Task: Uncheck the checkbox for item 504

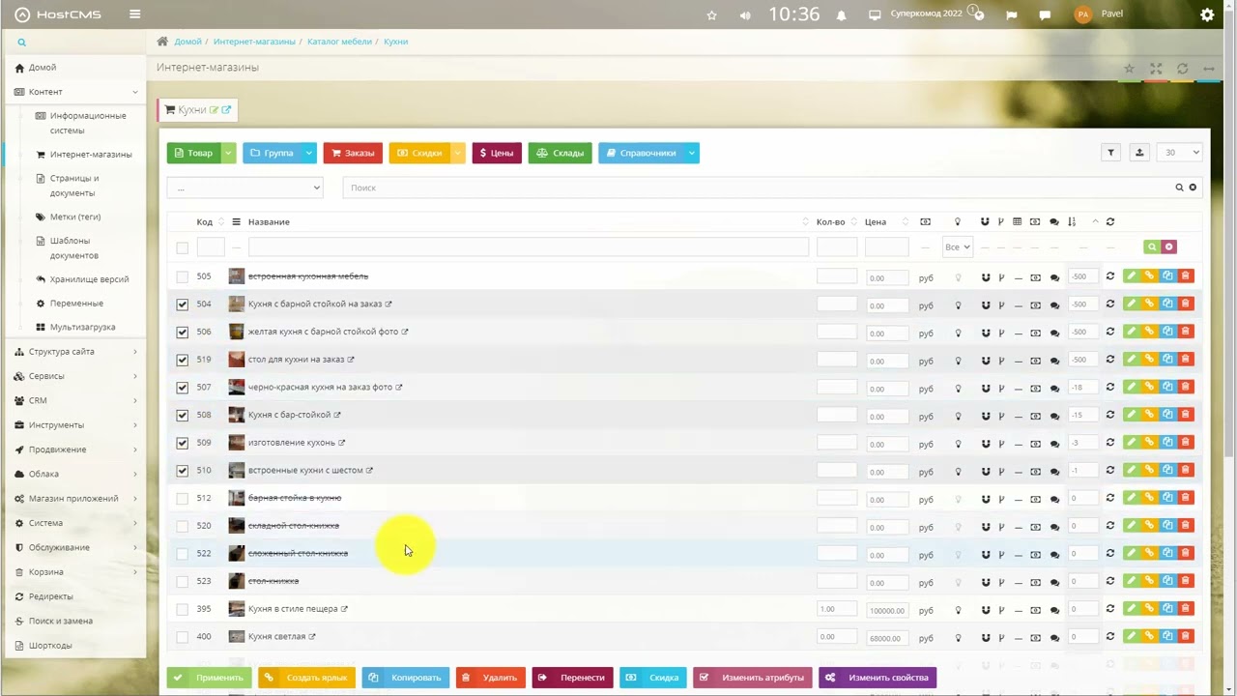Action: point(183,304)
